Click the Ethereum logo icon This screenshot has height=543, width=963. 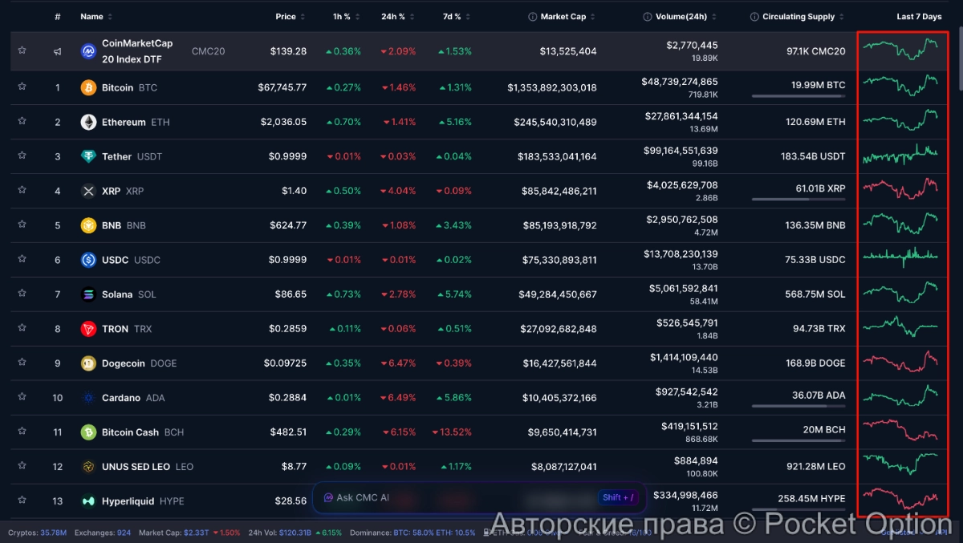[88, 122]
